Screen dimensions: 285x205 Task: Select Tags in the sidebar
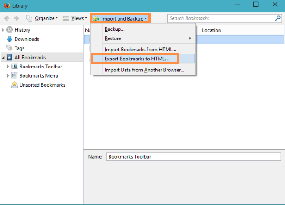[x=20, y=48]
